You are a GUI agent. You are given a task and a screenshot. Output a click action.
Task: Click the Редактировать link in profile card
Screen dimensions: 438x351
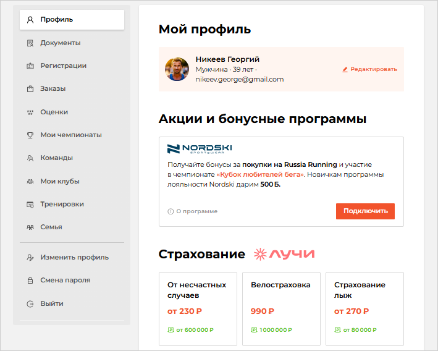coord(370,70)
